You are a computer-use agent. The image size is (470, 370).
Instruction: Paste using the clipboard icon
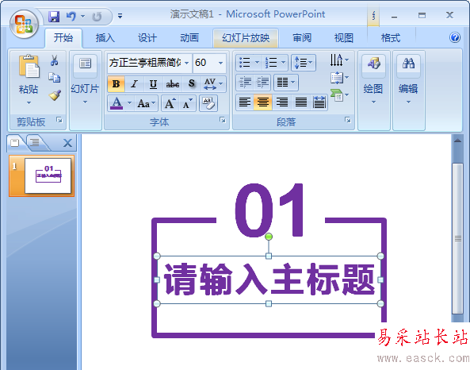[29, 66]
